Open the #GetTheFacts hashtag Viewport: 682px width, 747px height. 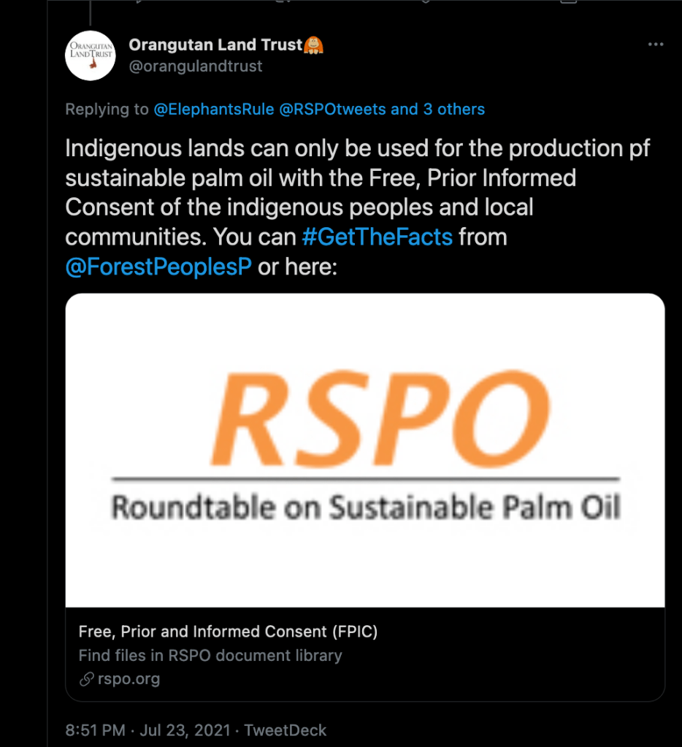click(378, 237)
